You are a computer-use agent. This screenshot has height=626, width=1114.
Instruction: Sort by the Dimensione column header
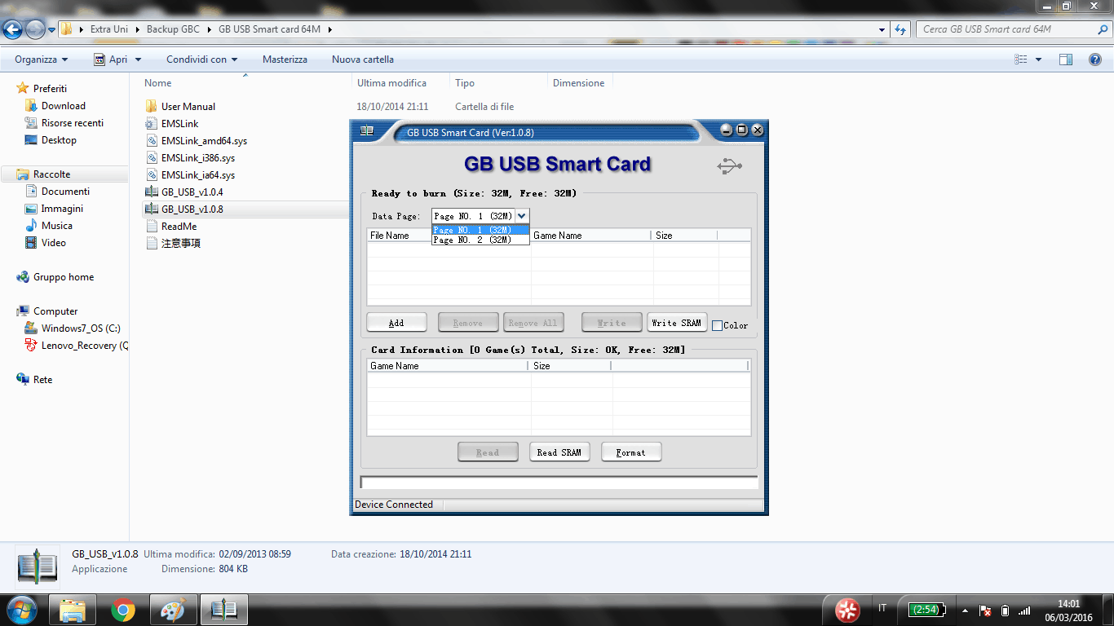[579, 83]
